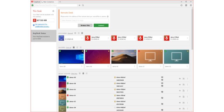Screen dimensions: 224x112
Task: Open the three-dot menu in the demo-01 recent row
Action: [x=188, y=97]
